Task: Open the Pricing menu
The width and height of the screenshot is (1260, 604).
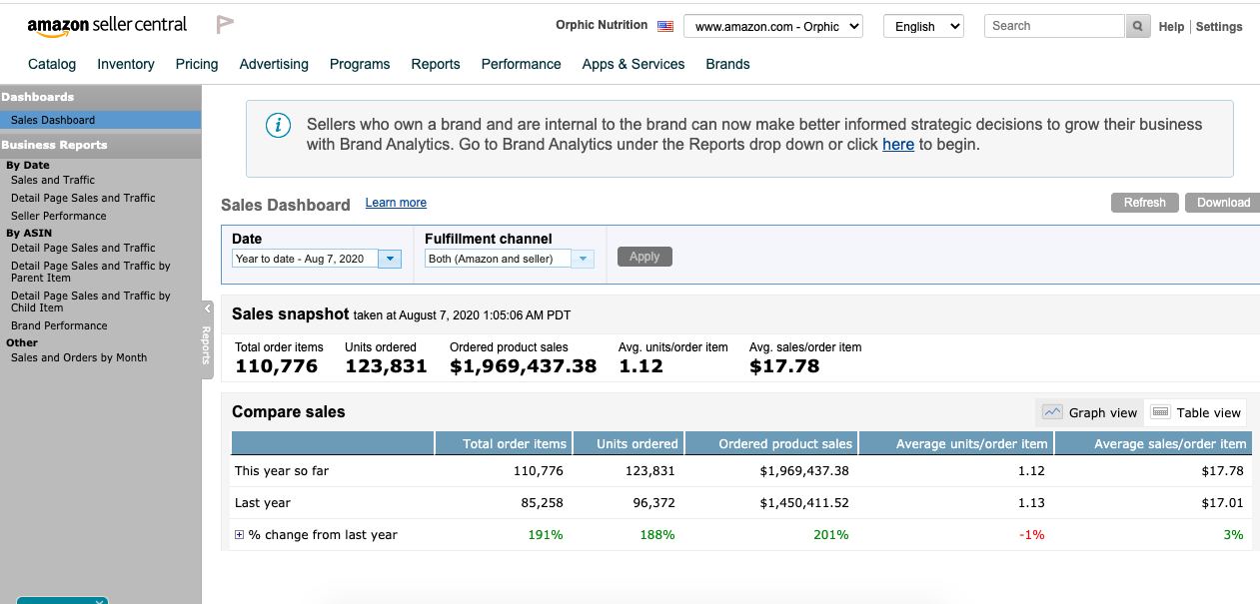Action: (x=197, y=64)
